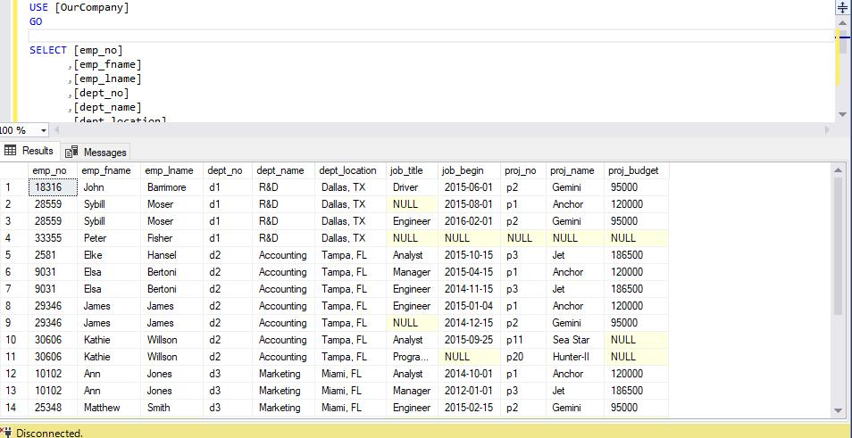This screenshot has height=438, width=852.
Task: Select the proj_budget column header
Action: [636, 170]
